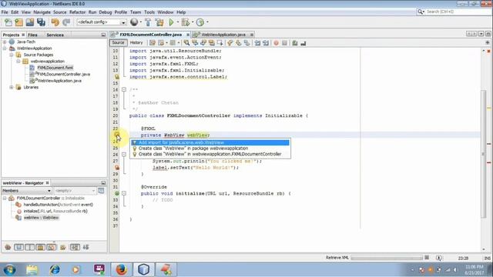Click the Shift Line Right icon in editor toolbar
This screenshot has width=493, height=277.
pos(266,43)
